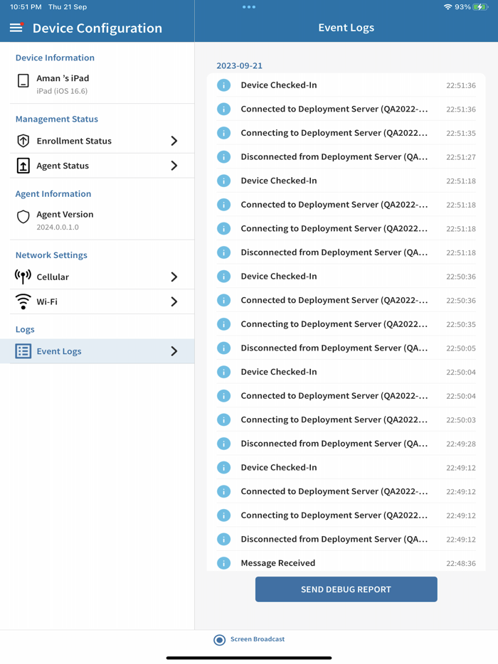Select Connecting to Deployment Server at 22:51:18

tap(346, 229)
